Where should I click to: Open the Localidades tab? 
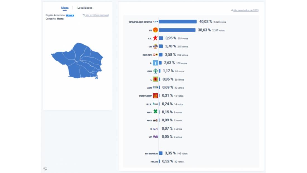[x=85, y=8]
